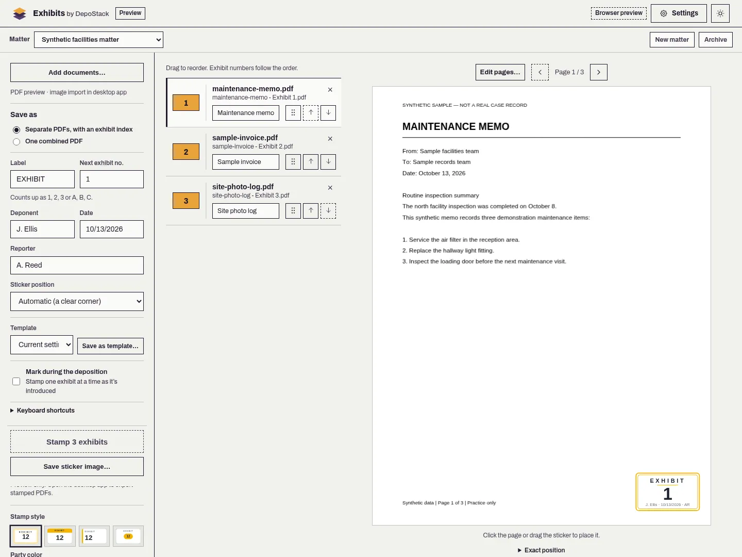
Task: Click the Label input field
Action: (x=42, y=179)
